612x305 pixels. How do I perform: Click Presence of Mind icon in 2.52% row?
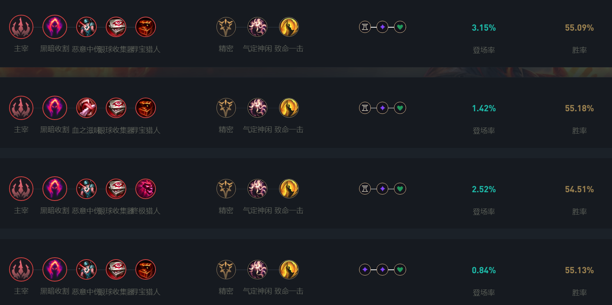257,189
